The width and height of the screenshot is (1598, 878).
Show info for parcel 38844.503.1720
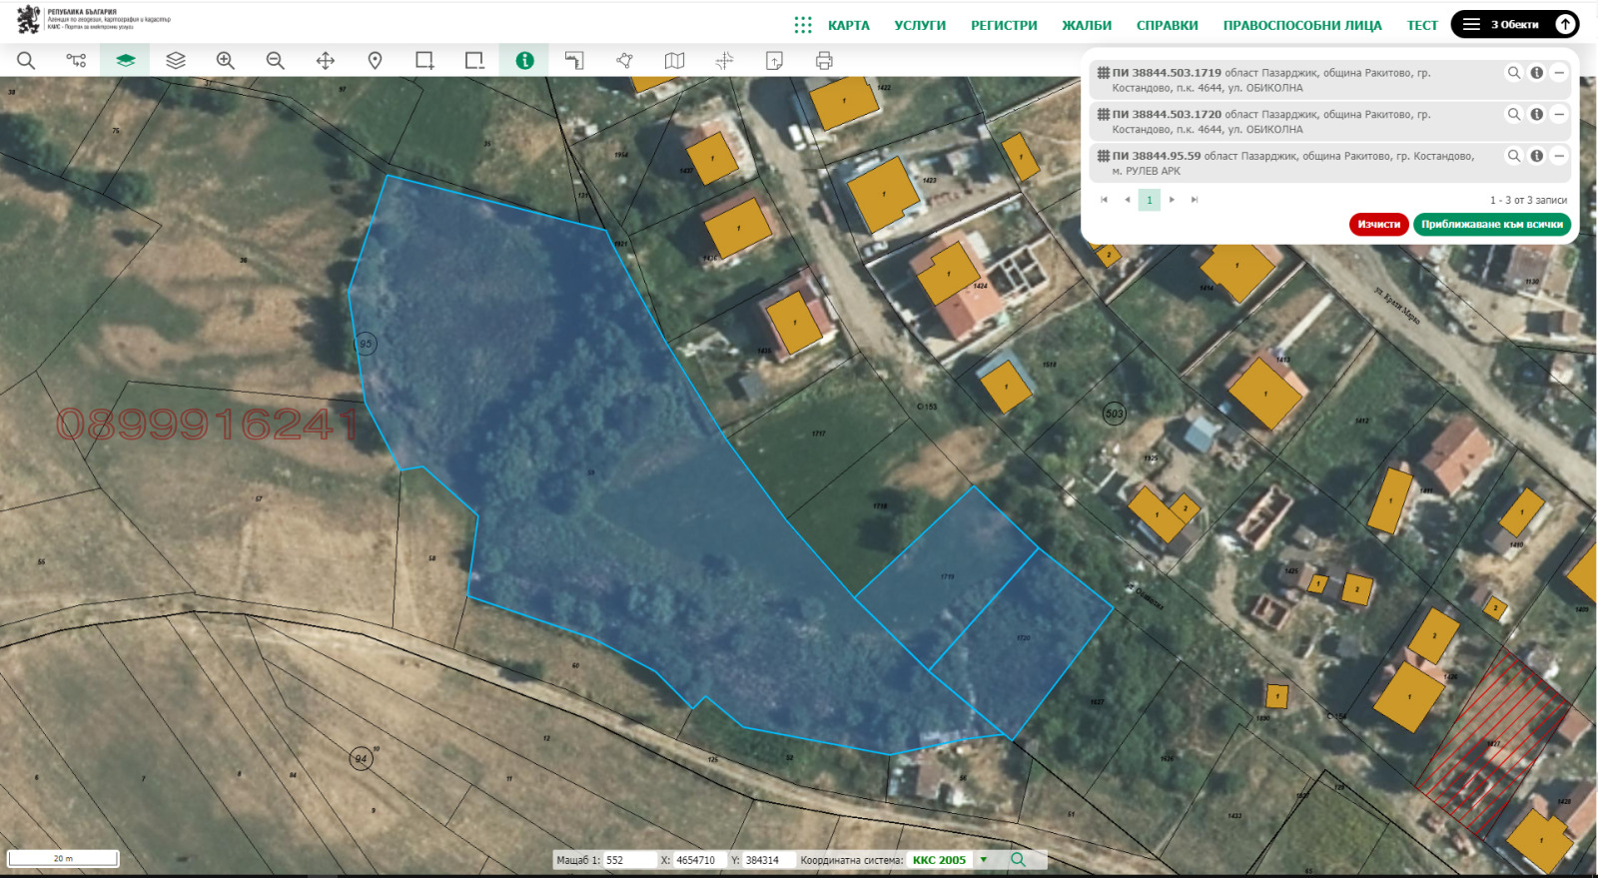pyautogui.click(x=1537, y=114)
